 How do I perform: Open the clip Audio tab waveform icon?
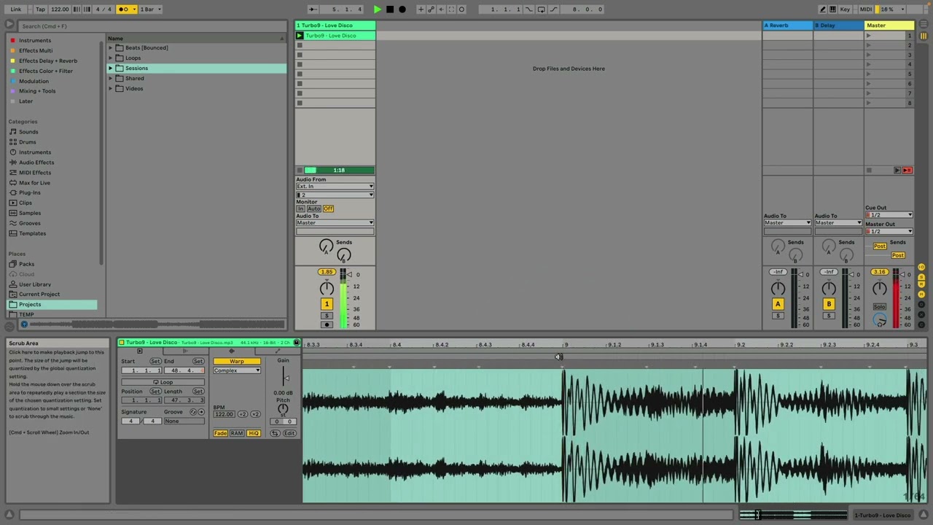click(232, 351)
